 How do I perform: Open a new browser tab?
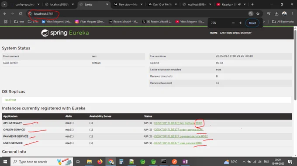pyautogui.click(x=252, y=4)
